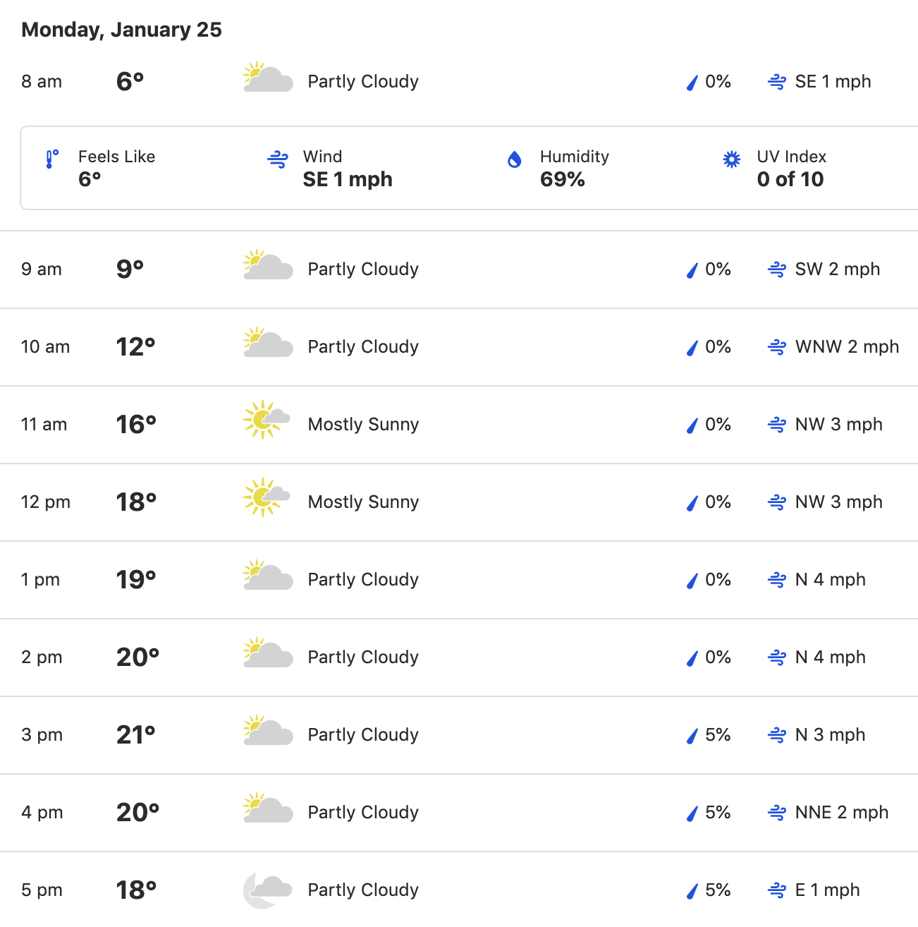Click the wind icon in details panel

click(x=278, y=159)
